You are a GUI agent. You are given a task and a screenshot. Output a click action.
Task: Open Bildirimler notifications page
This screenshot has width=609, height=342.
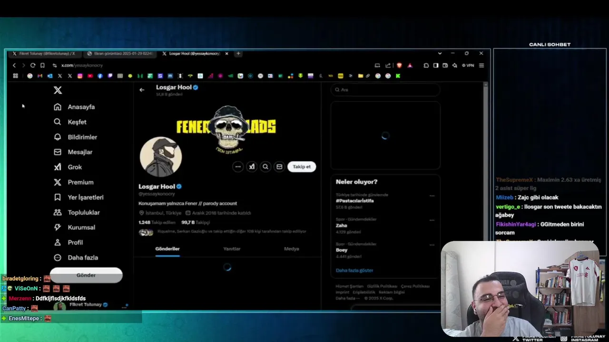tap(75, 137)
